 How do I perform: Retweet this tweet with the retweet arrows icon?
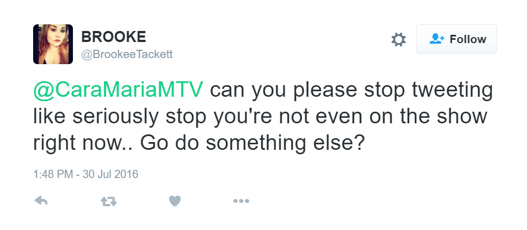point(109,201)
